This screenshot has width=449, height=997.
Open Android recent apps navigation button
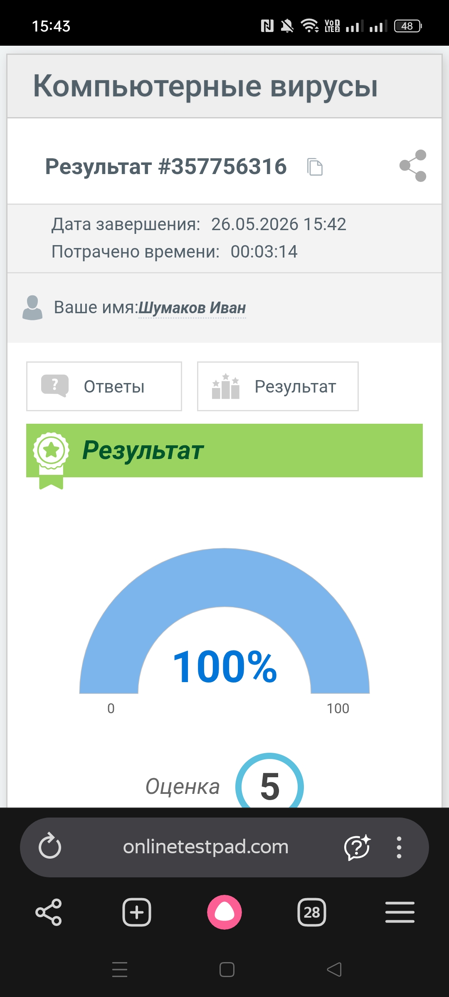point(120,970)
